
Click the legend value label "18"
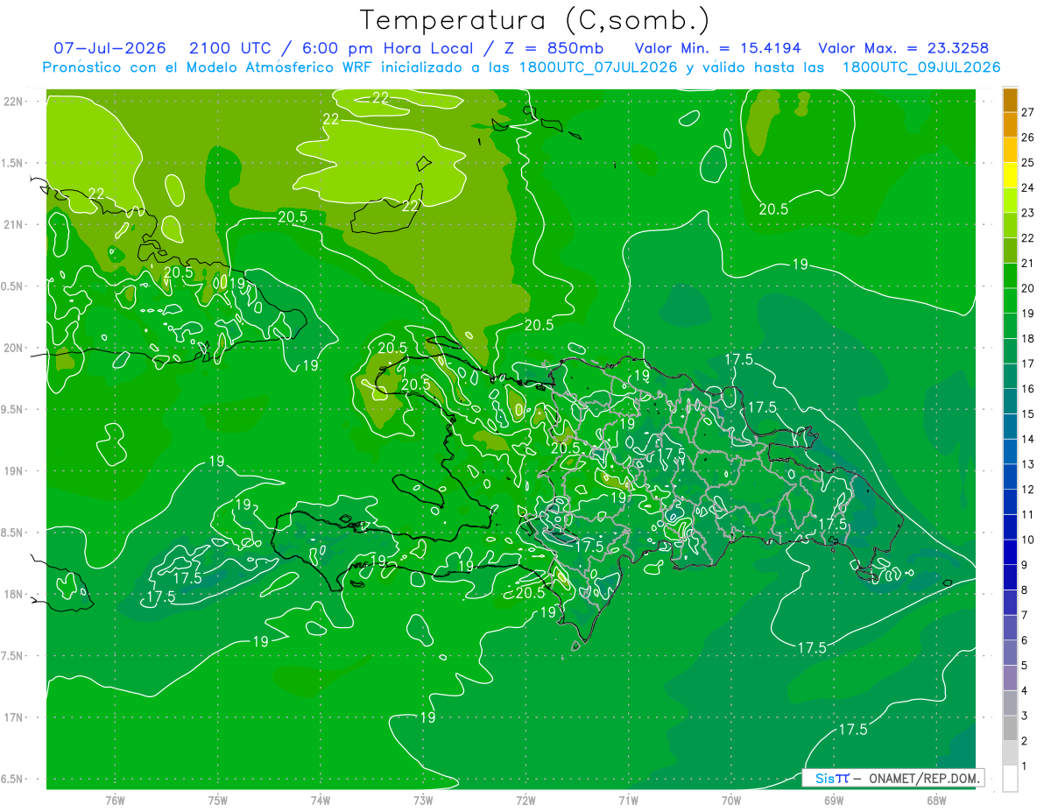coord(1027,338)
